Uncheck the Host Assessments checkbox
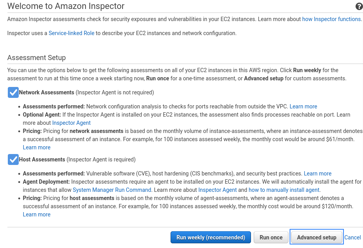This screenshot has width=363, height=248. click(13, 159)
